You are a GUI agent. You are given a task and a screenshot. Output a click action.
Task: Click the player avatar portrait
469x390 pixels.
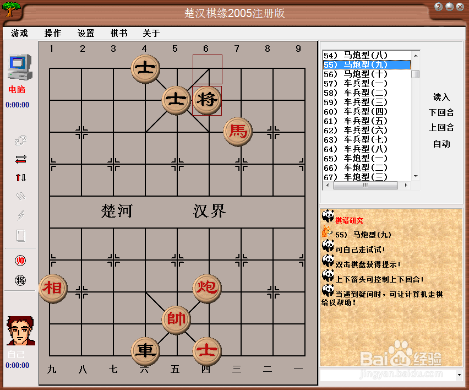tap(20, 331)
